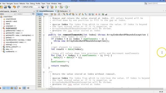The width and height of the screenshot is (166, 93).
Task: Click Build Project hammer icon
Action: point(48,7)
